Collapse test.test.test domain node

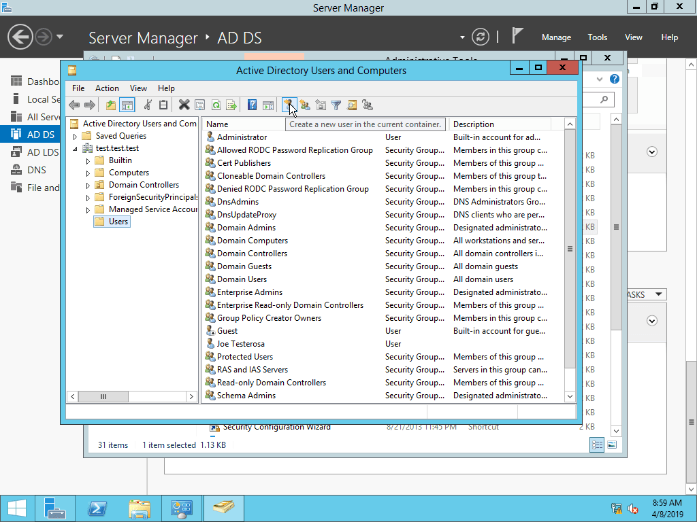coord(75,149)
